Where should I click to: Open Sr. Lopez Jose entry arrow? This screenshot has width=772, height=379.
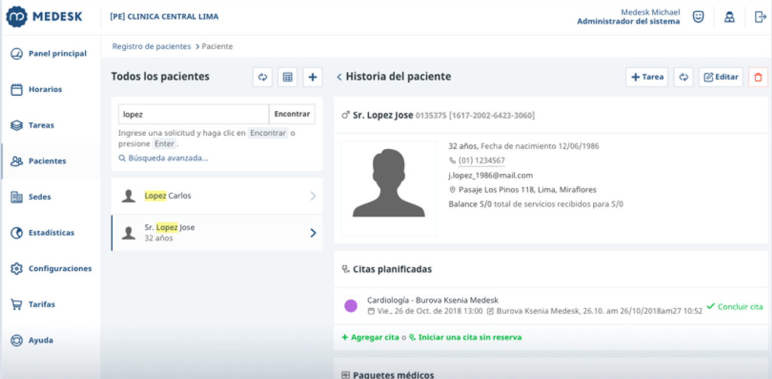point(313,233)
